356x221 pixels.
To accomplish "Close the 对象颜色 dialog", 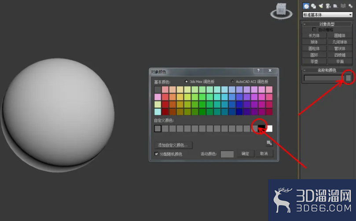I will tap(270, 70).
